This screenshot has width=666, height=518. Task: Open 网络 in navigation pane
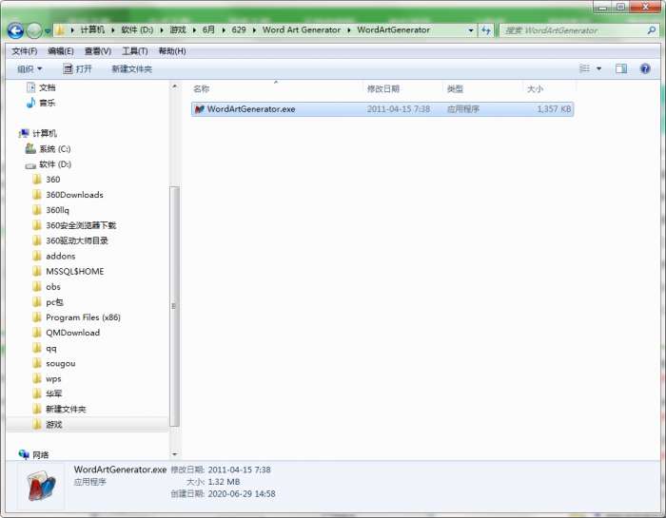pos(40,454)
